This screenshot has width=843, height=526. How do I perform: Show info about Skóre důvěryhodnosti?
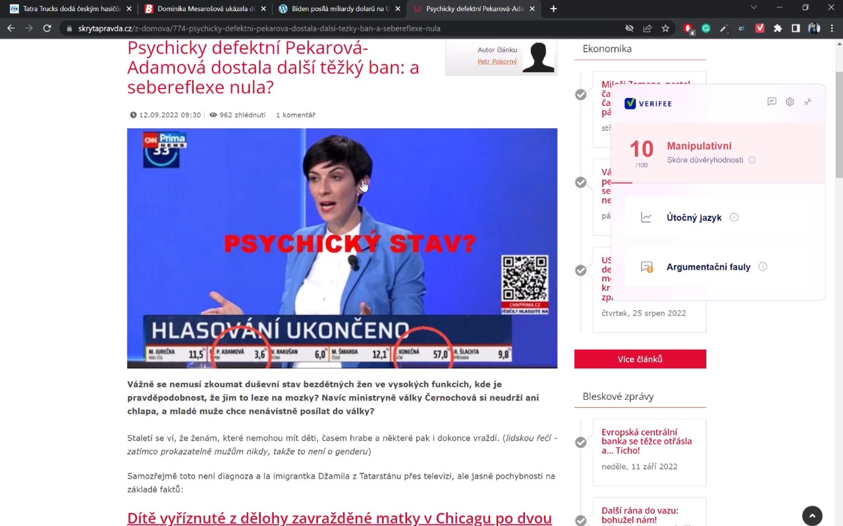pos(752,160)
